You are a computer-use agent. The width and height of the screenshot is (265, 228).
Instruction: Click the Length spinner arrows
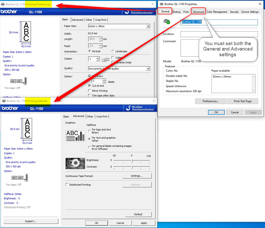click(101, 39)
